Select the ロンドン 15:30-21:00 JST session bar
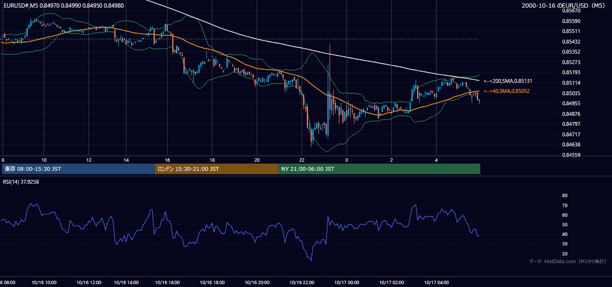Image resolution: width=612 pixels, height=287 pixels. coord(216,169)
